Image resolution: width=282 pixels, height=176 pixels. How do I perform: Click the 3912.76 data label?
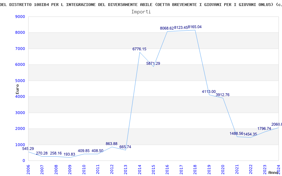(x=223, y=95)
